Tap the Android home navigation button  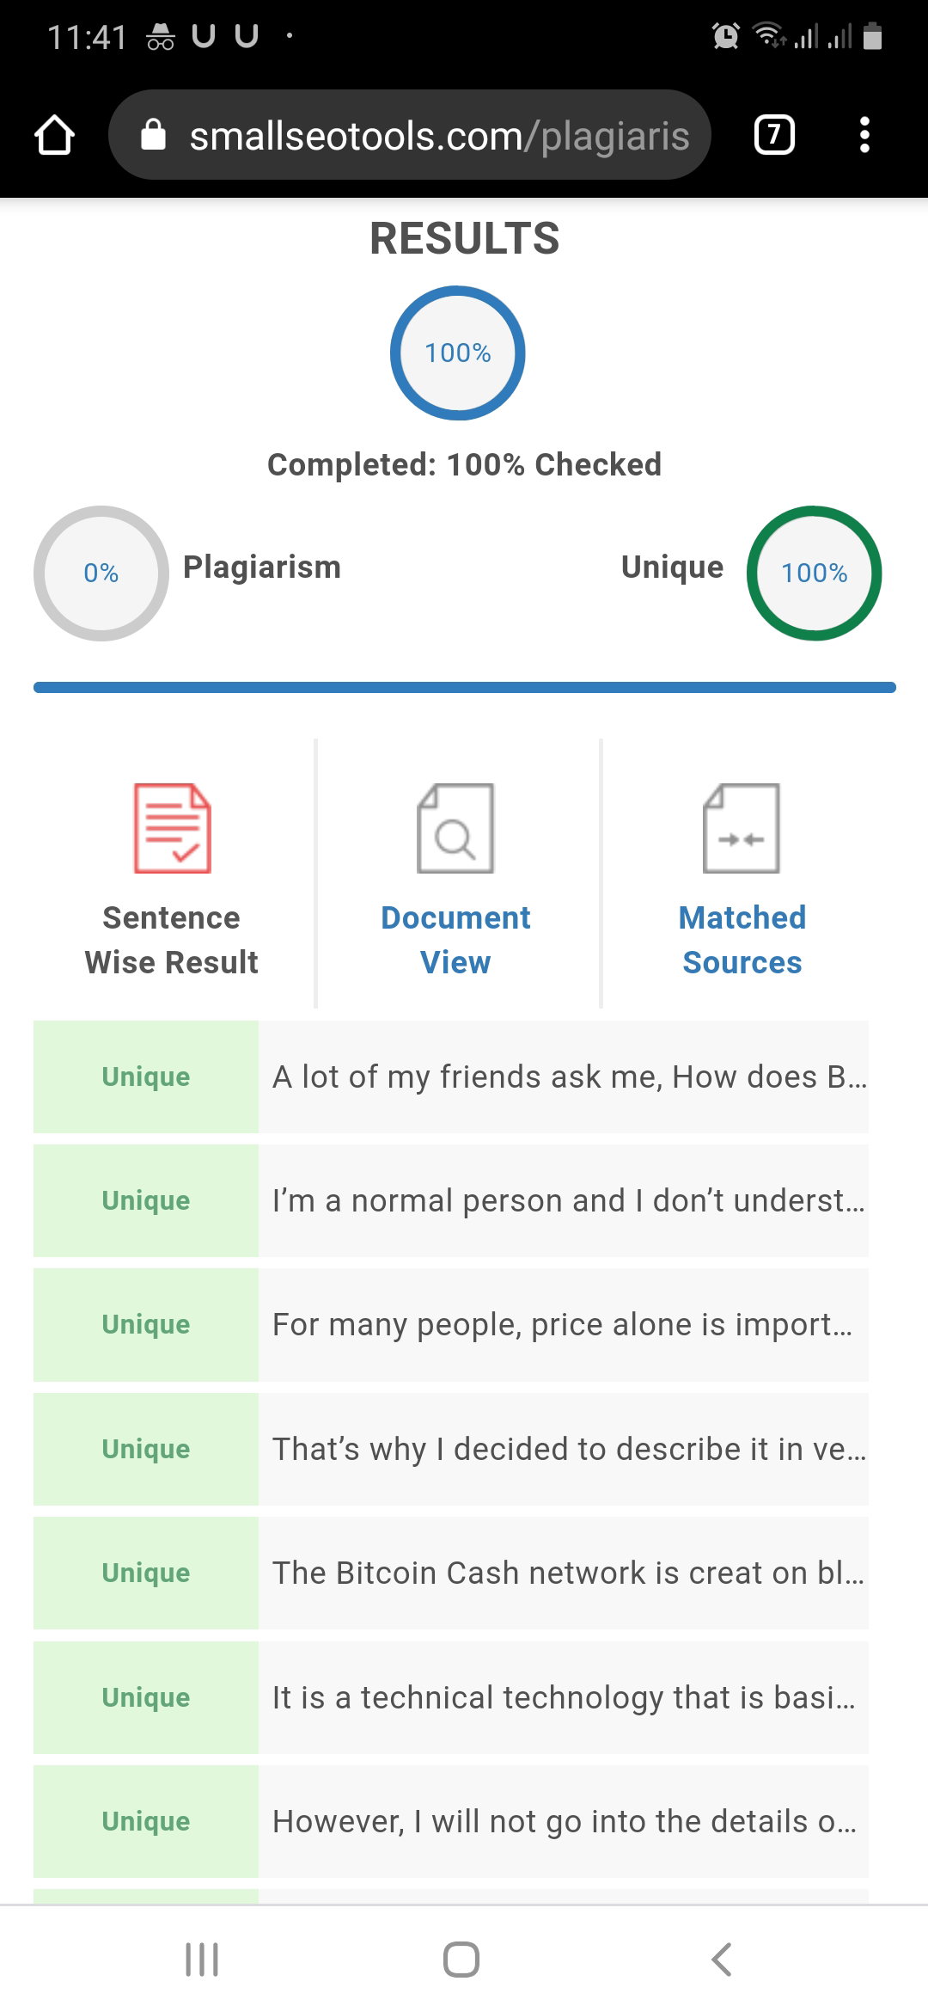(461, 1960)
